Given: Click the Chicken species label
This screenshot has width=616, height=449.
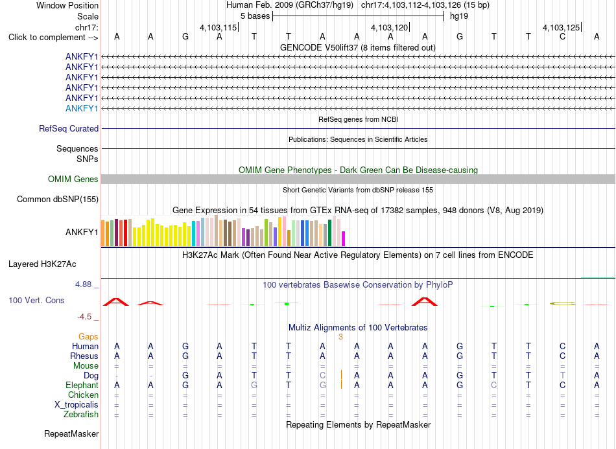Looking at the screenshot, I should (x=83, y=395).
